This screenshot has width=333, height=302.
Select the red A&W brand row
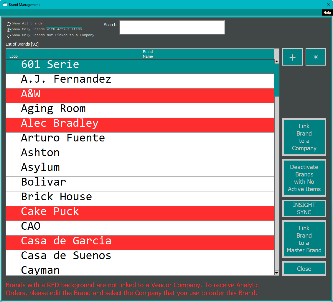[140, 96]
